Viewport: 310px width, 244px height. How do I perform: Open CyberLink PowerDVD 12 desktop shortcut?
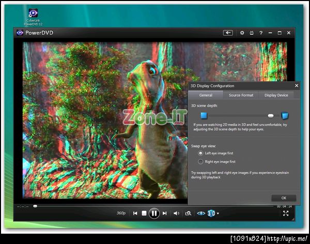tap(33, 17)
